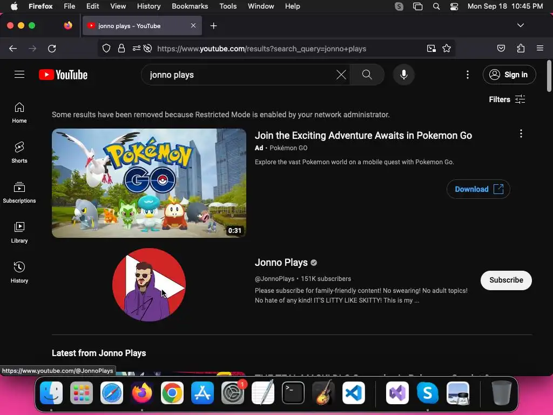Screen dimensions: 553x415
Task: Bookmark this page with the star
Action: coord(447,48)
